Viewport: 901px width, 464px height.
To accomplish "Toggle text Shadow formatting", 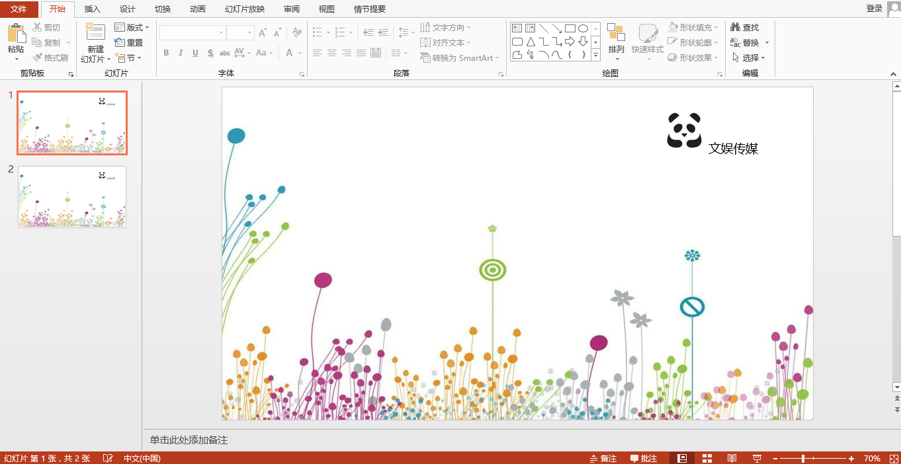I will click(210, 53).
